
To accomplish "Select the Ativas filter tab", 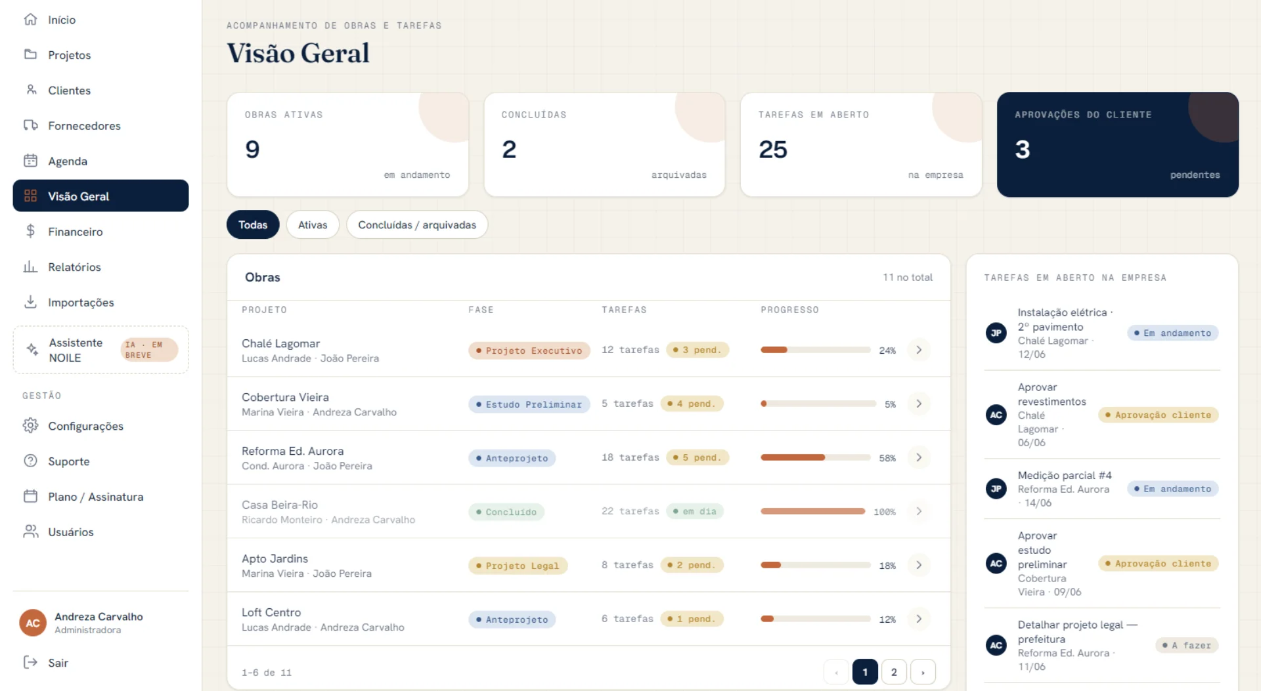I will pyautogui.click(x=313, y=224).
